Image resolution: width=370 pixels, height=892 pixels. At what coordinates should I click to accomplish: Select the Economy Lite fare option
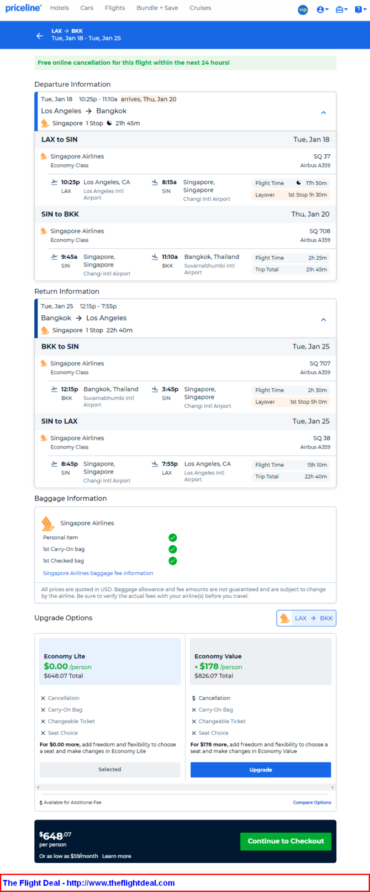coord(110,661)
